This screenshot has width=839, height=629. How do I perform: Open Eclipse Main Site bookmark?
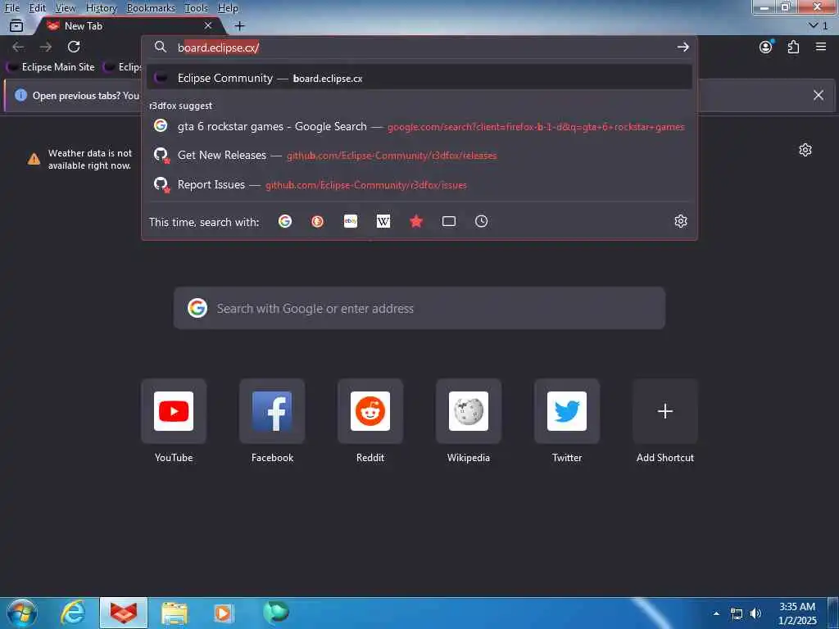(x=51, y=67)
